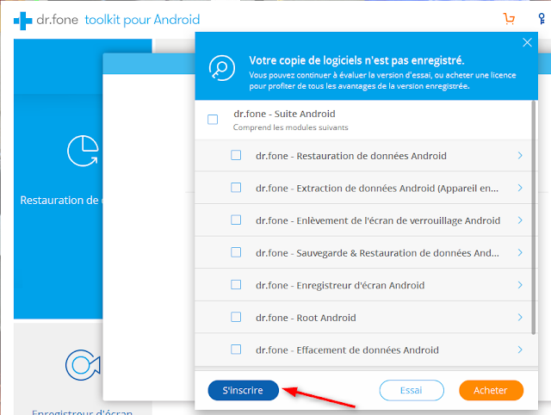551x415 pixels.
Task: Check the dr.fone - Suite Android checkbox
Action: [213, 120]
